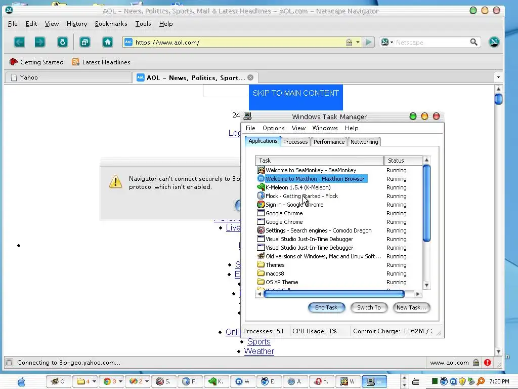Open the File menu in Netscape
Image resolution: width=518 pixels, height=389 pixels.
pos(13,24)
